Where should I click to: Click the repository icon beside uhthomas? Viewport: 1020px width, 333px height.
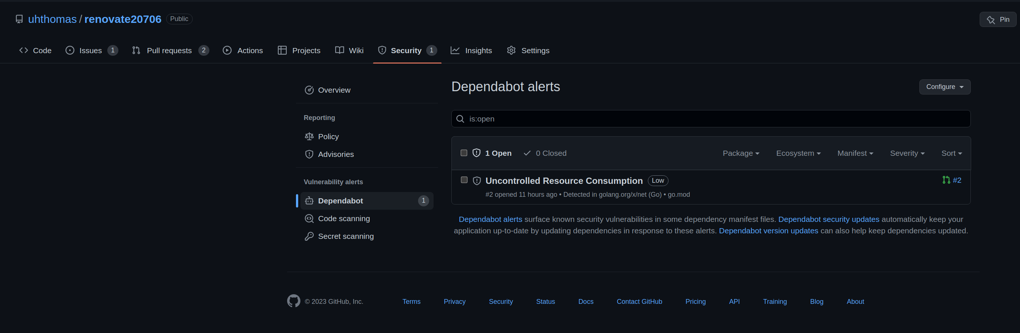click(x=19, y=19)
